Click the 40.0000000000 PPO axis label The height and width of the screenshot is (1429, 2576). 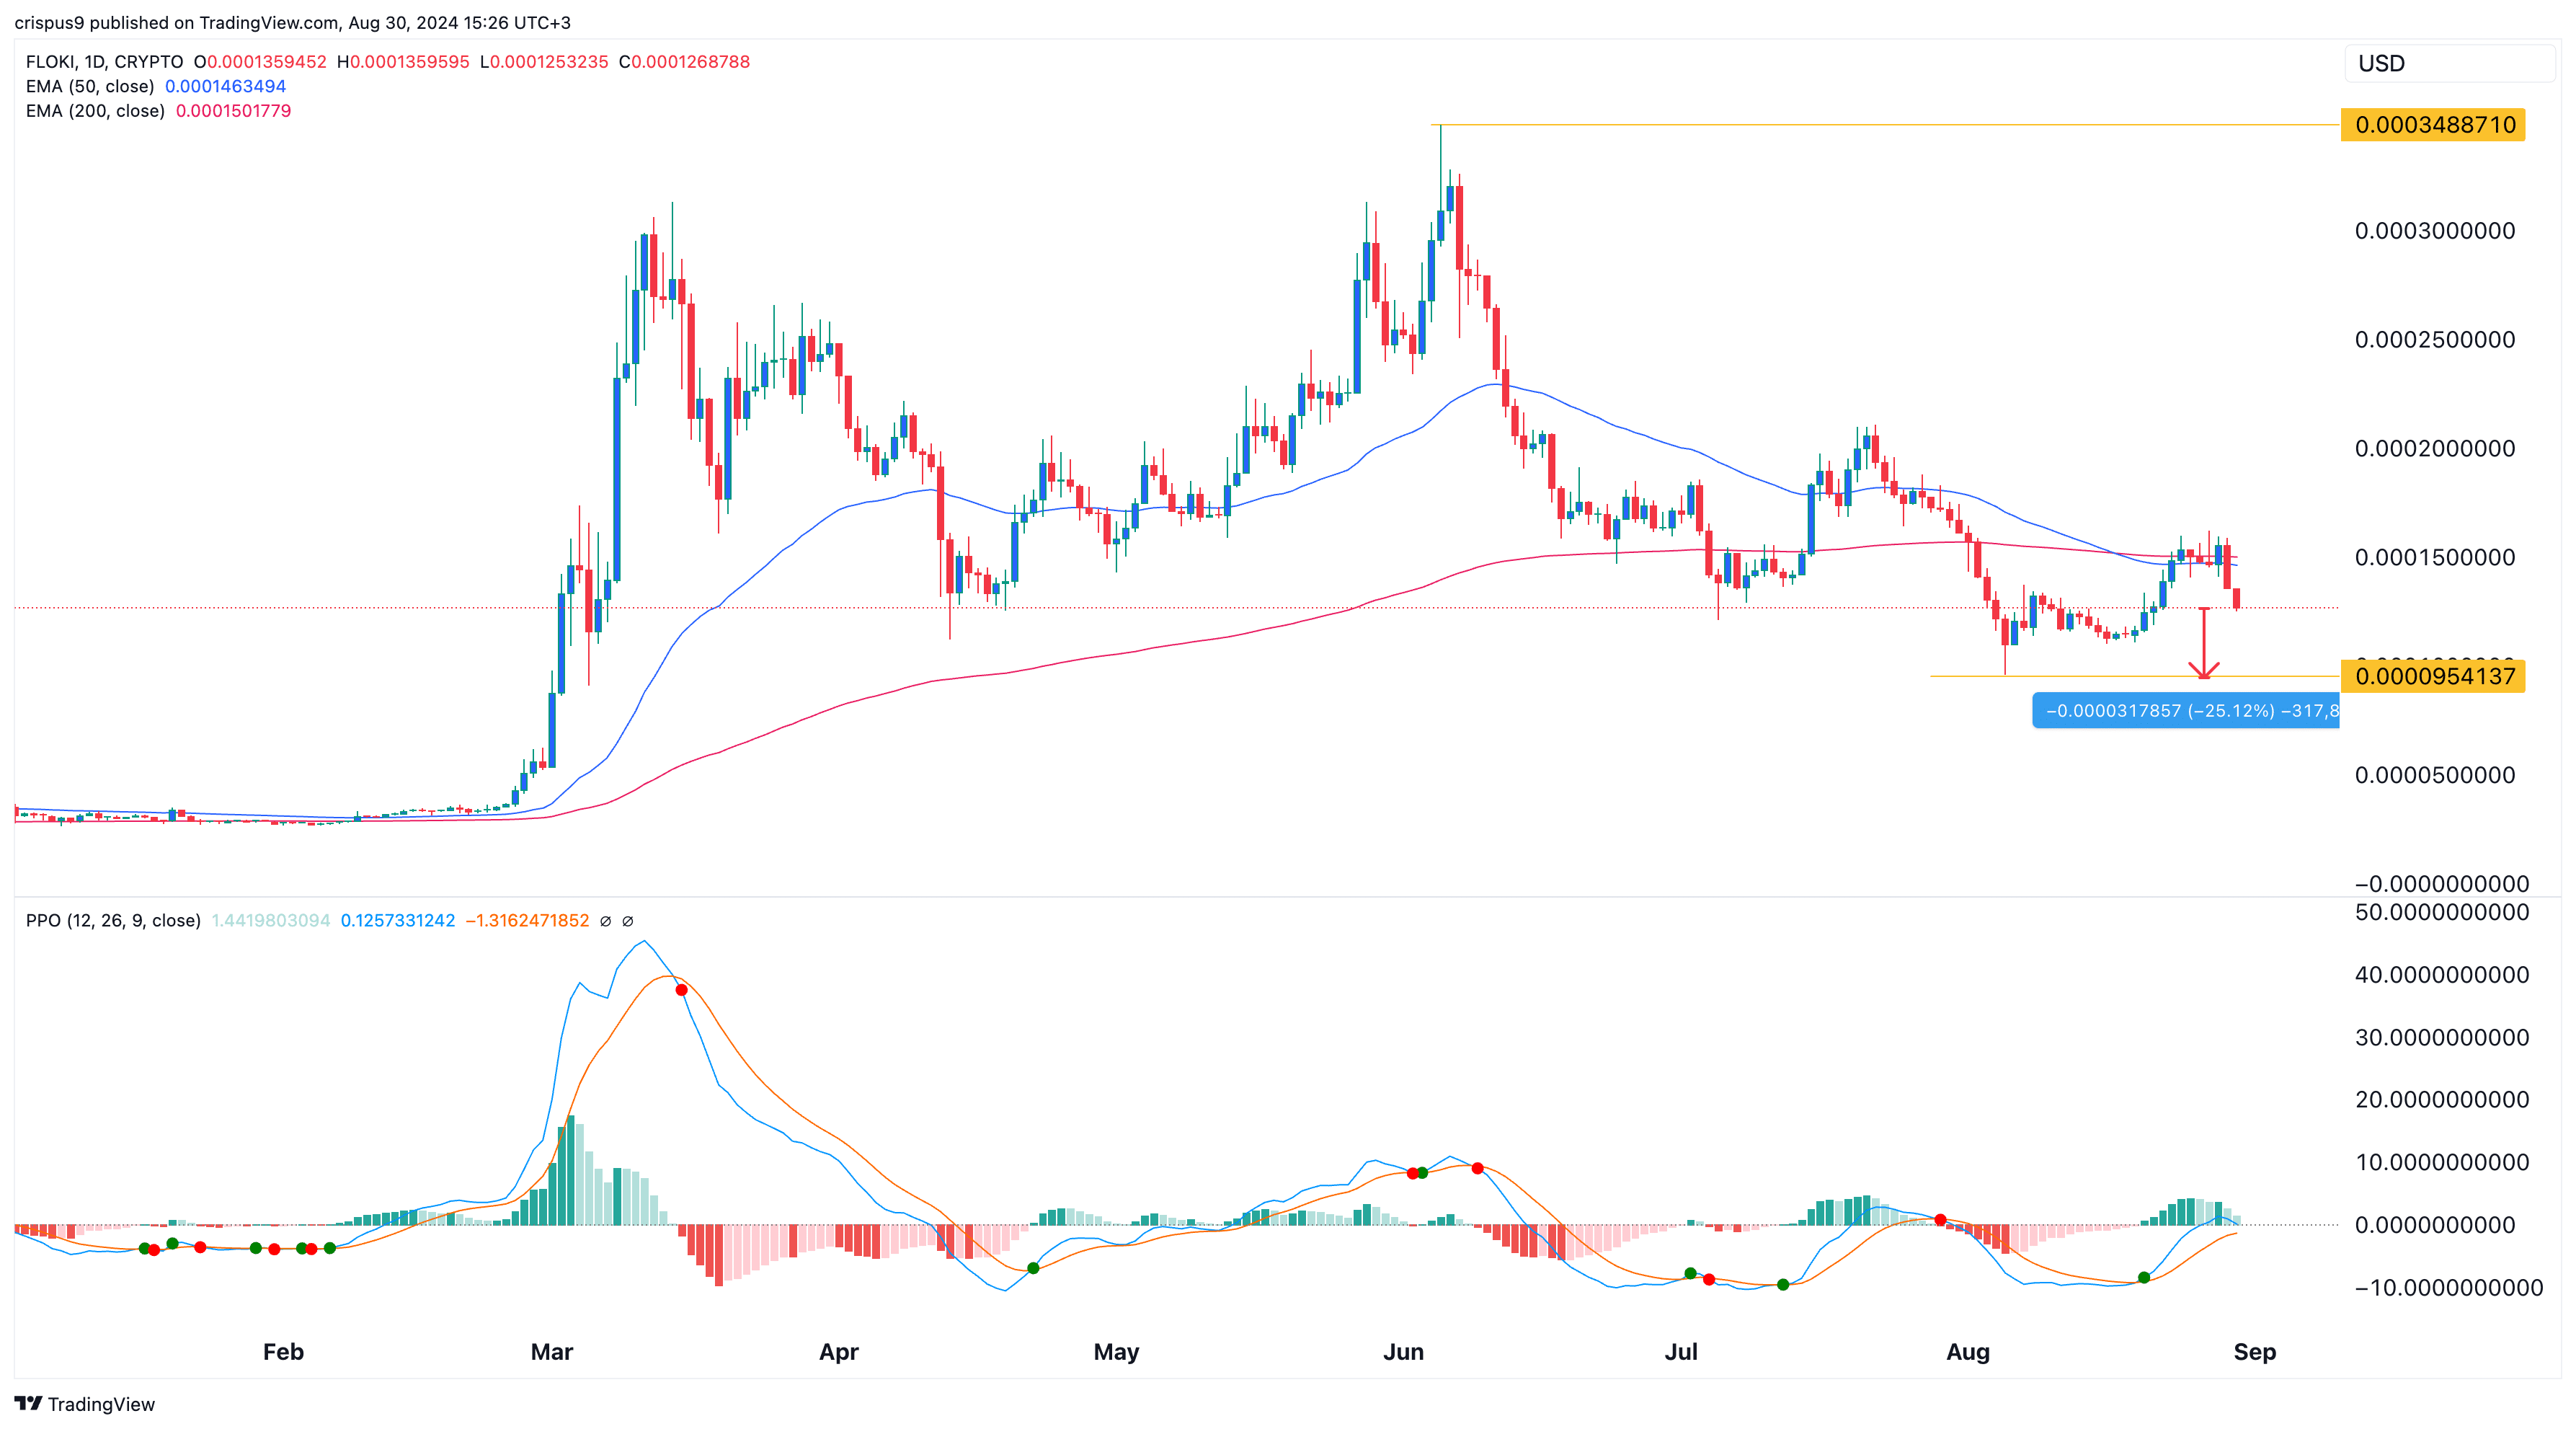[2442, 975]
